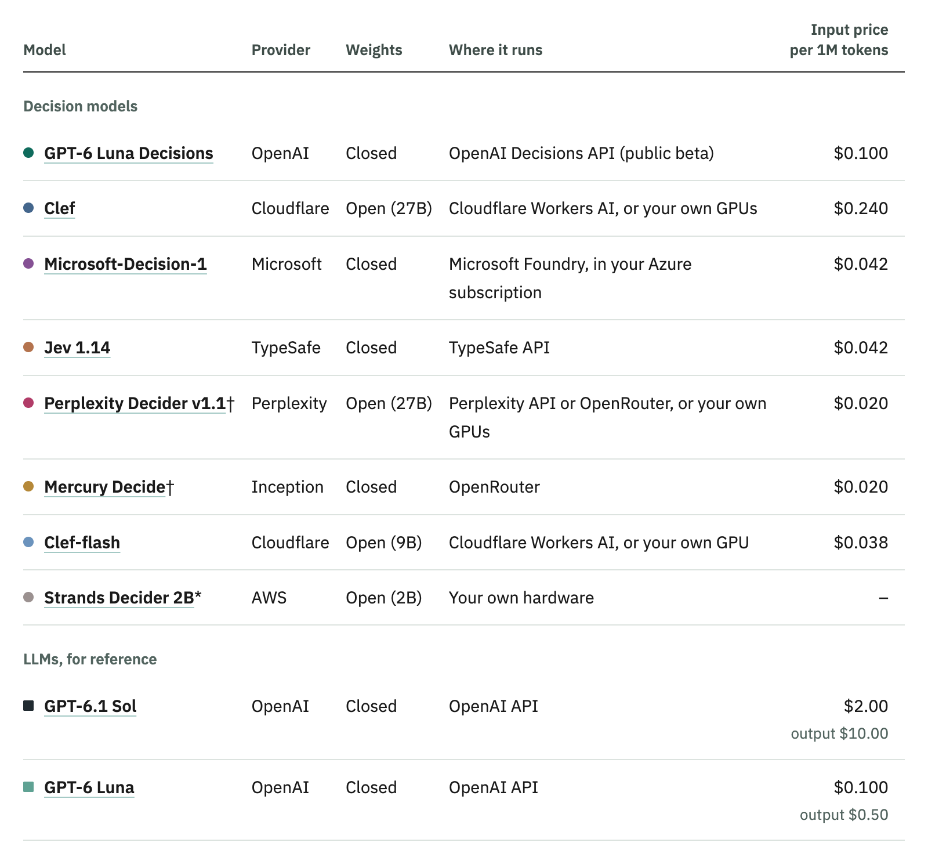Click the green dot beside GPT-6 Luna Decisions

28,153
